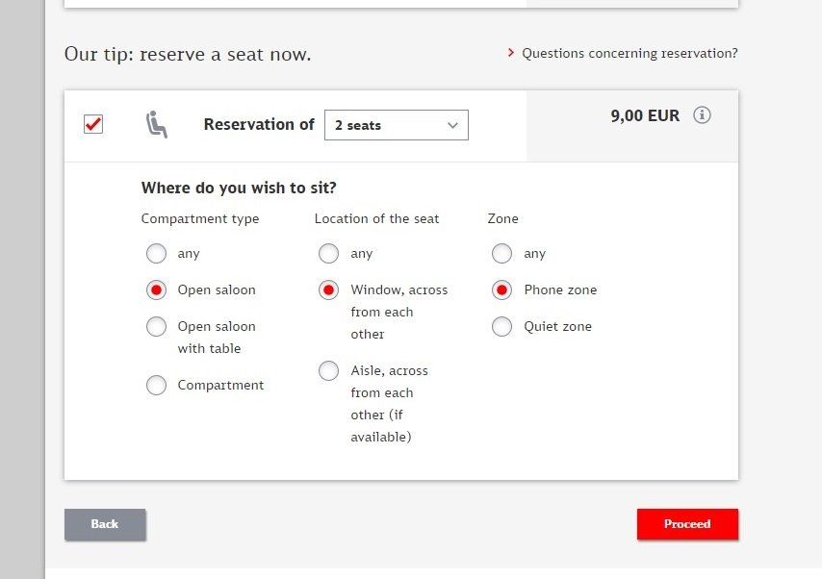Select the Phone zone radio button
This screenshot has width=822, height=579.
pos(501,289)
